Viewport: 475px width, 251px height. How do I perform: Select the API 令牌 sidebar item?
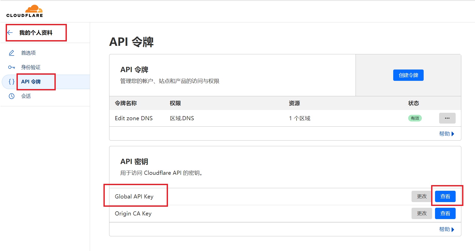pos(45,82)
